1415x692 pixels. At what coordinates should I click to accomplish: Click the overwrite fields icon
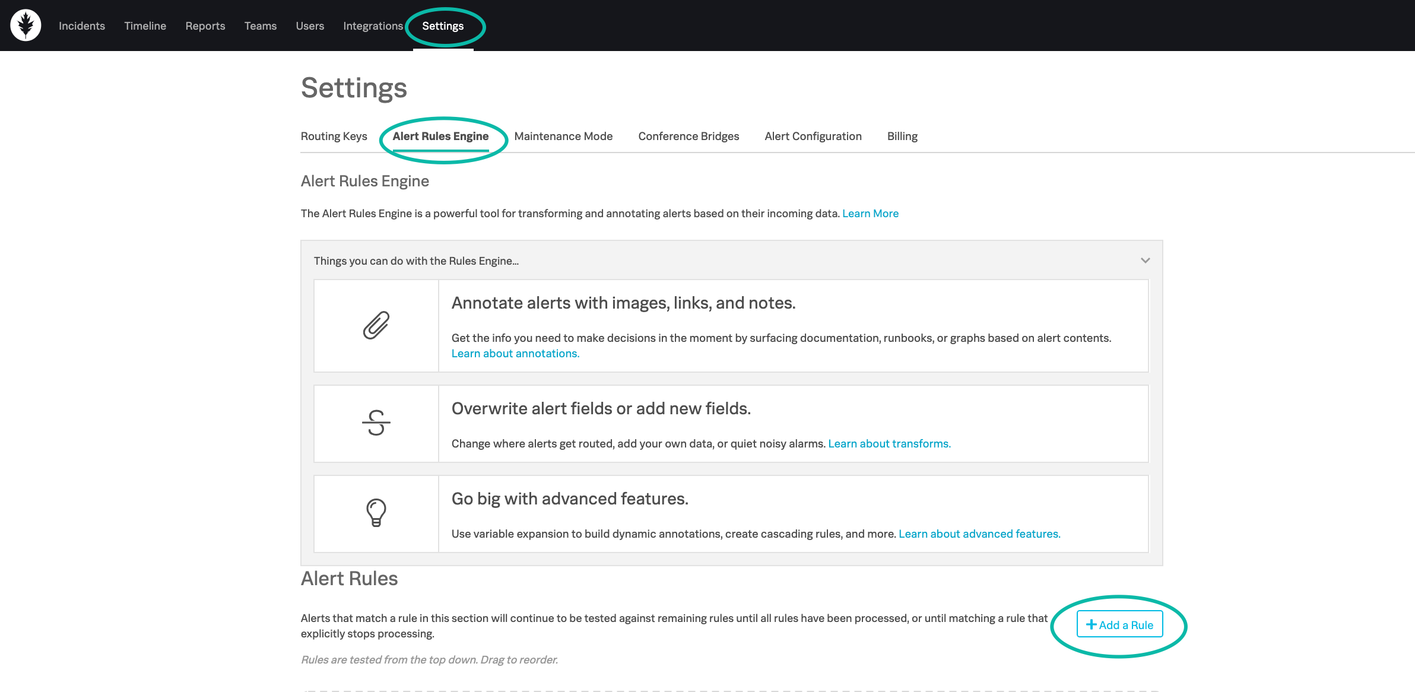375,423
